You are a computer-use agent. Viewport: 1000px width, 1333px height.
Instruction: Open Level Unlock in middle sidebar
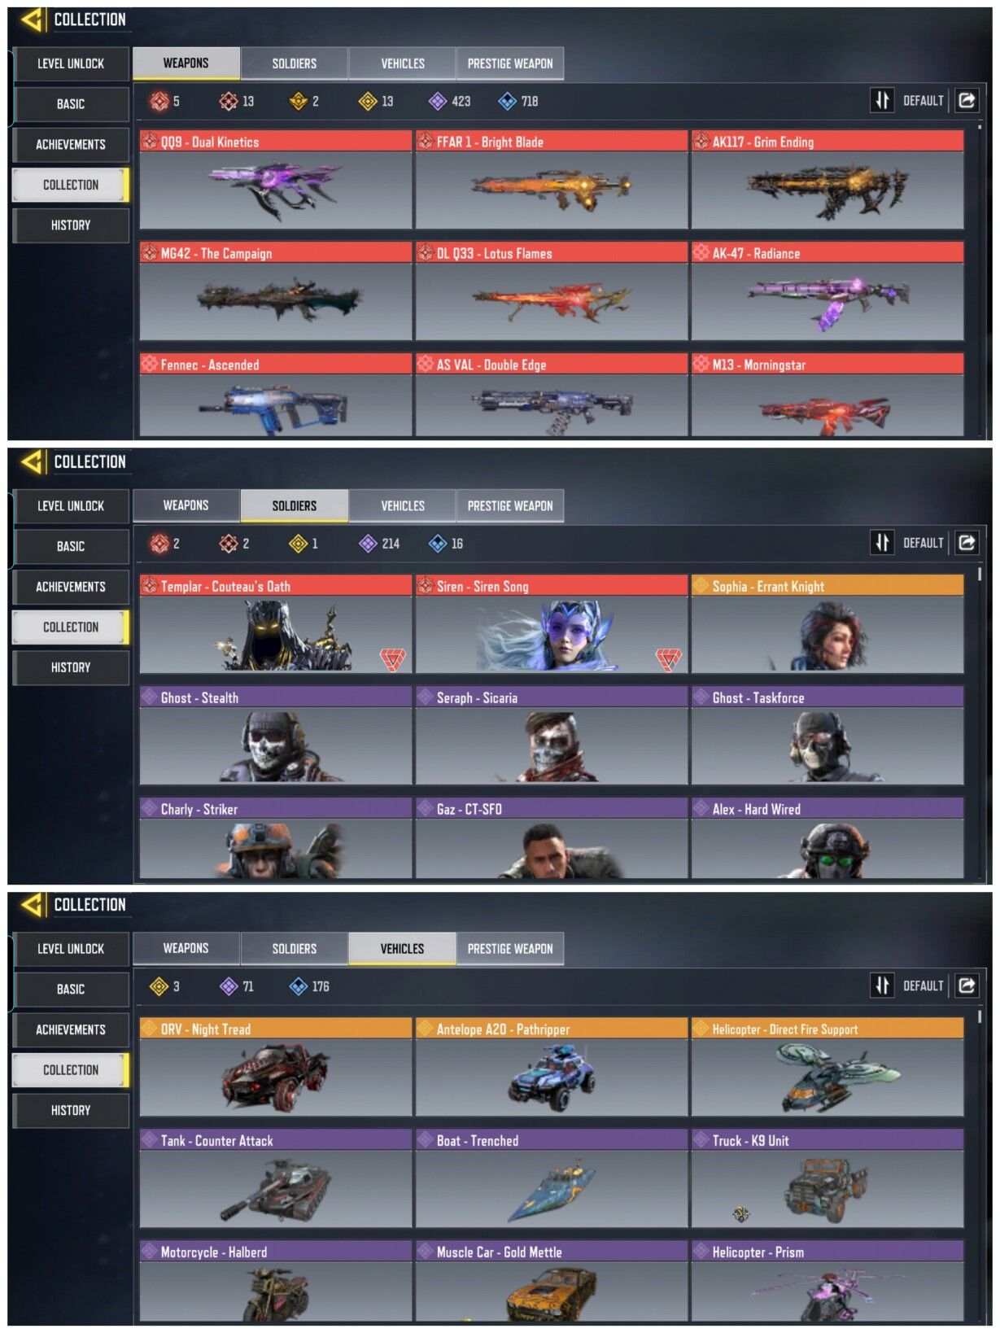tap(71, 506)
